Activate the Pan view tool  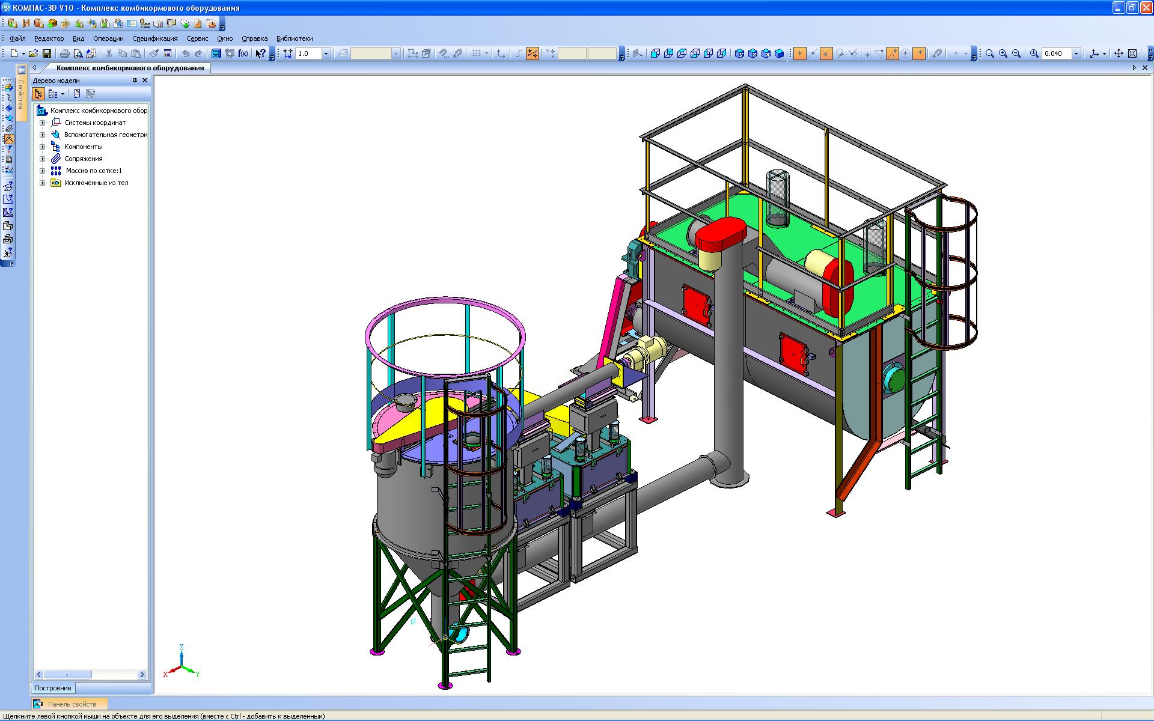coord(1118,53)
